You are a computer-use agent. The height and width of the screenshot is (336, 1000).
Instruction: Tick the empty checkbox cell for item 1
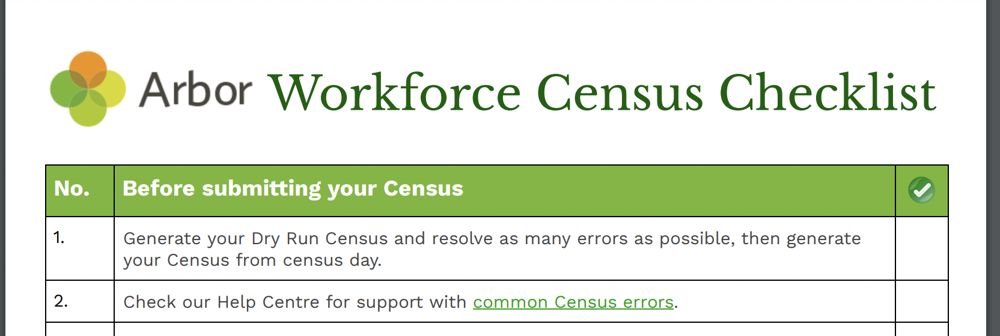click(921, 248)
